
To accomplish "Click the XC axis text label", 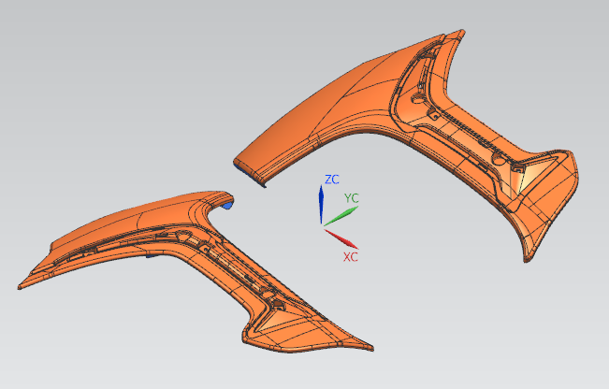I will pos(351,256).
